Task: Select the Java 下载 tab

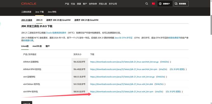Action: (x=39, y=12)
